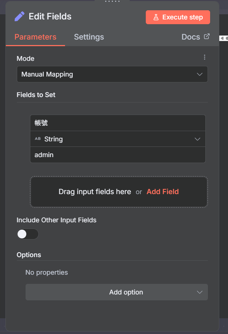Open the Docs link
228x334 pixels.
click(191, 37)
